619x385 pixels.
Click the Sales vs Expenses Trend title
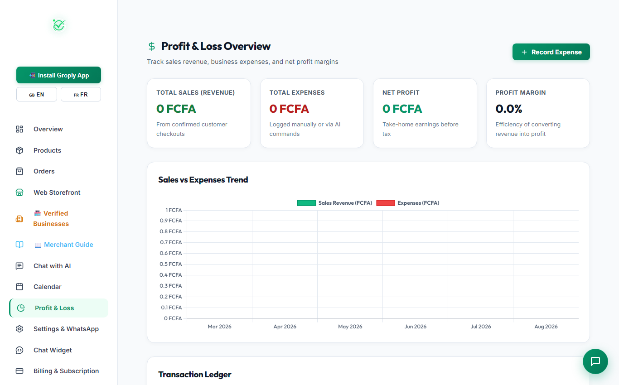point(203,180)
